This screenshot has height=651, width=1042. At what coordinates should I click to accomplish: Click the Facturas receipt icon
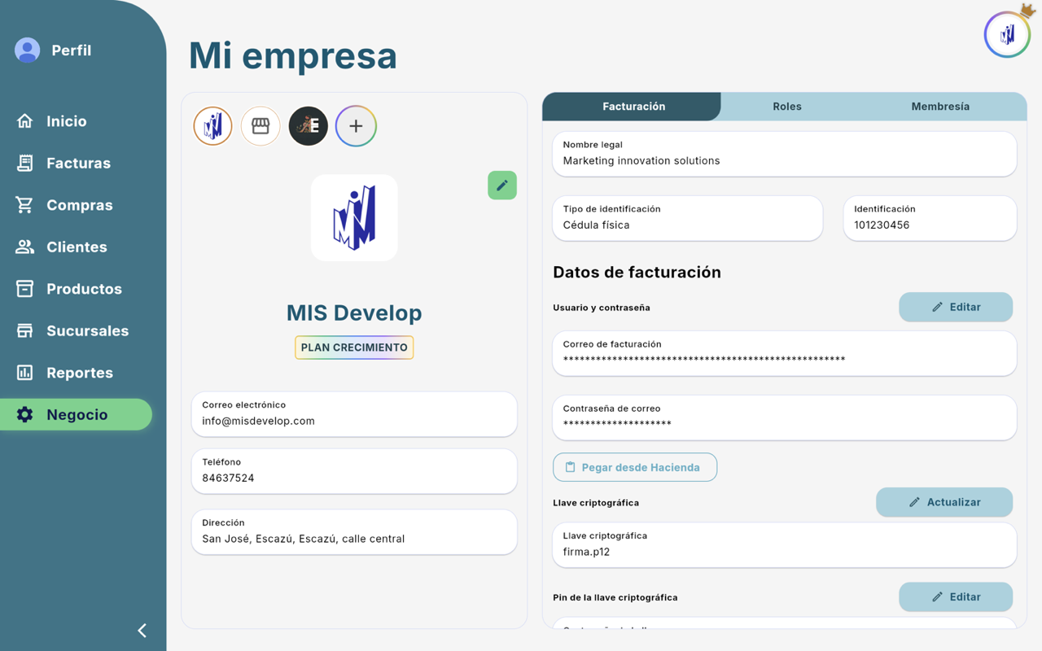tap(25, 163)
